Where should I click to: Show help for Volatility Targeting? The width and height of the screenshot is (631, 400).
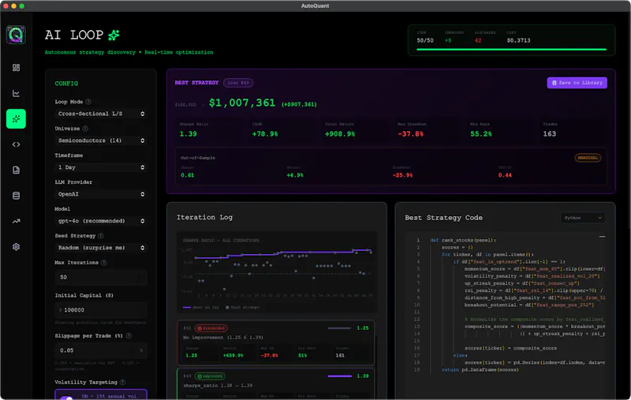click(x=122, y=382)
